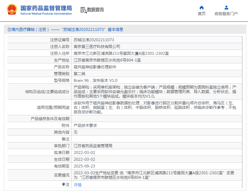
Task: Click the 注册人名称 label
Action: click(x=60, y=47)
